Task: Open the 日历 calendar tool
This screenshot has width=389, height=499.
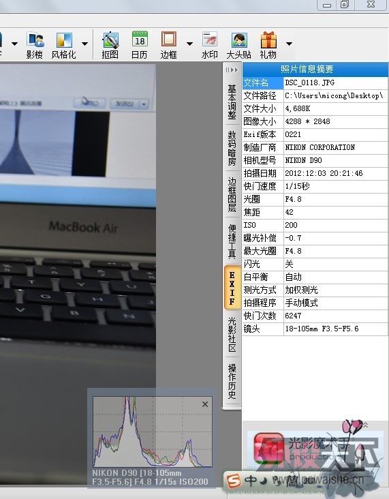Action: coord(139,45)
